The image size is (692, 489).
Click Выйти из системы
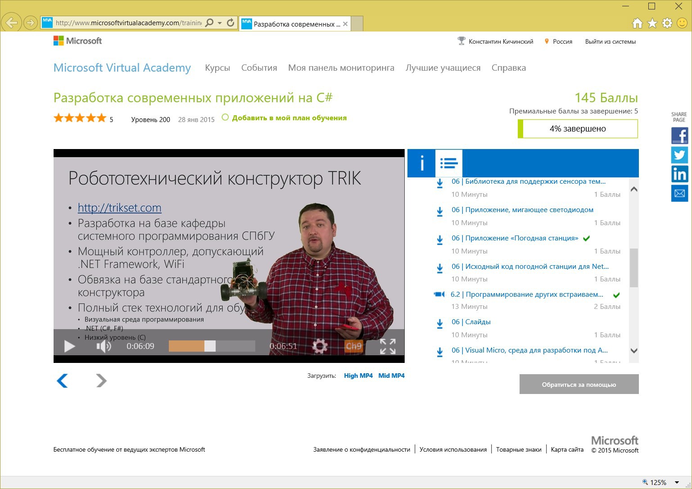[611, 41]
